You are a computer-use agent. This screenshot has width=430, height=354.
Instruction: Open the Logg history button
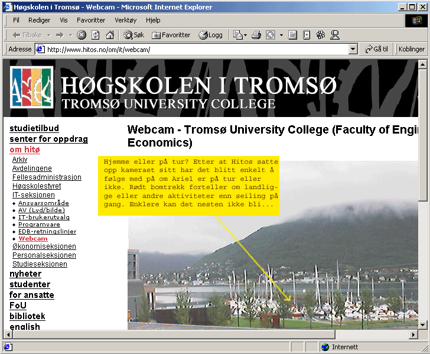pos(210,35)
